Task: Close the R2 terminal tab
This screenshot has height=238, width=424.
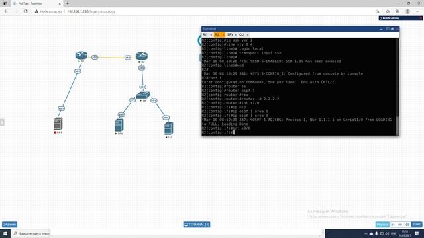Action: (223, 35)
